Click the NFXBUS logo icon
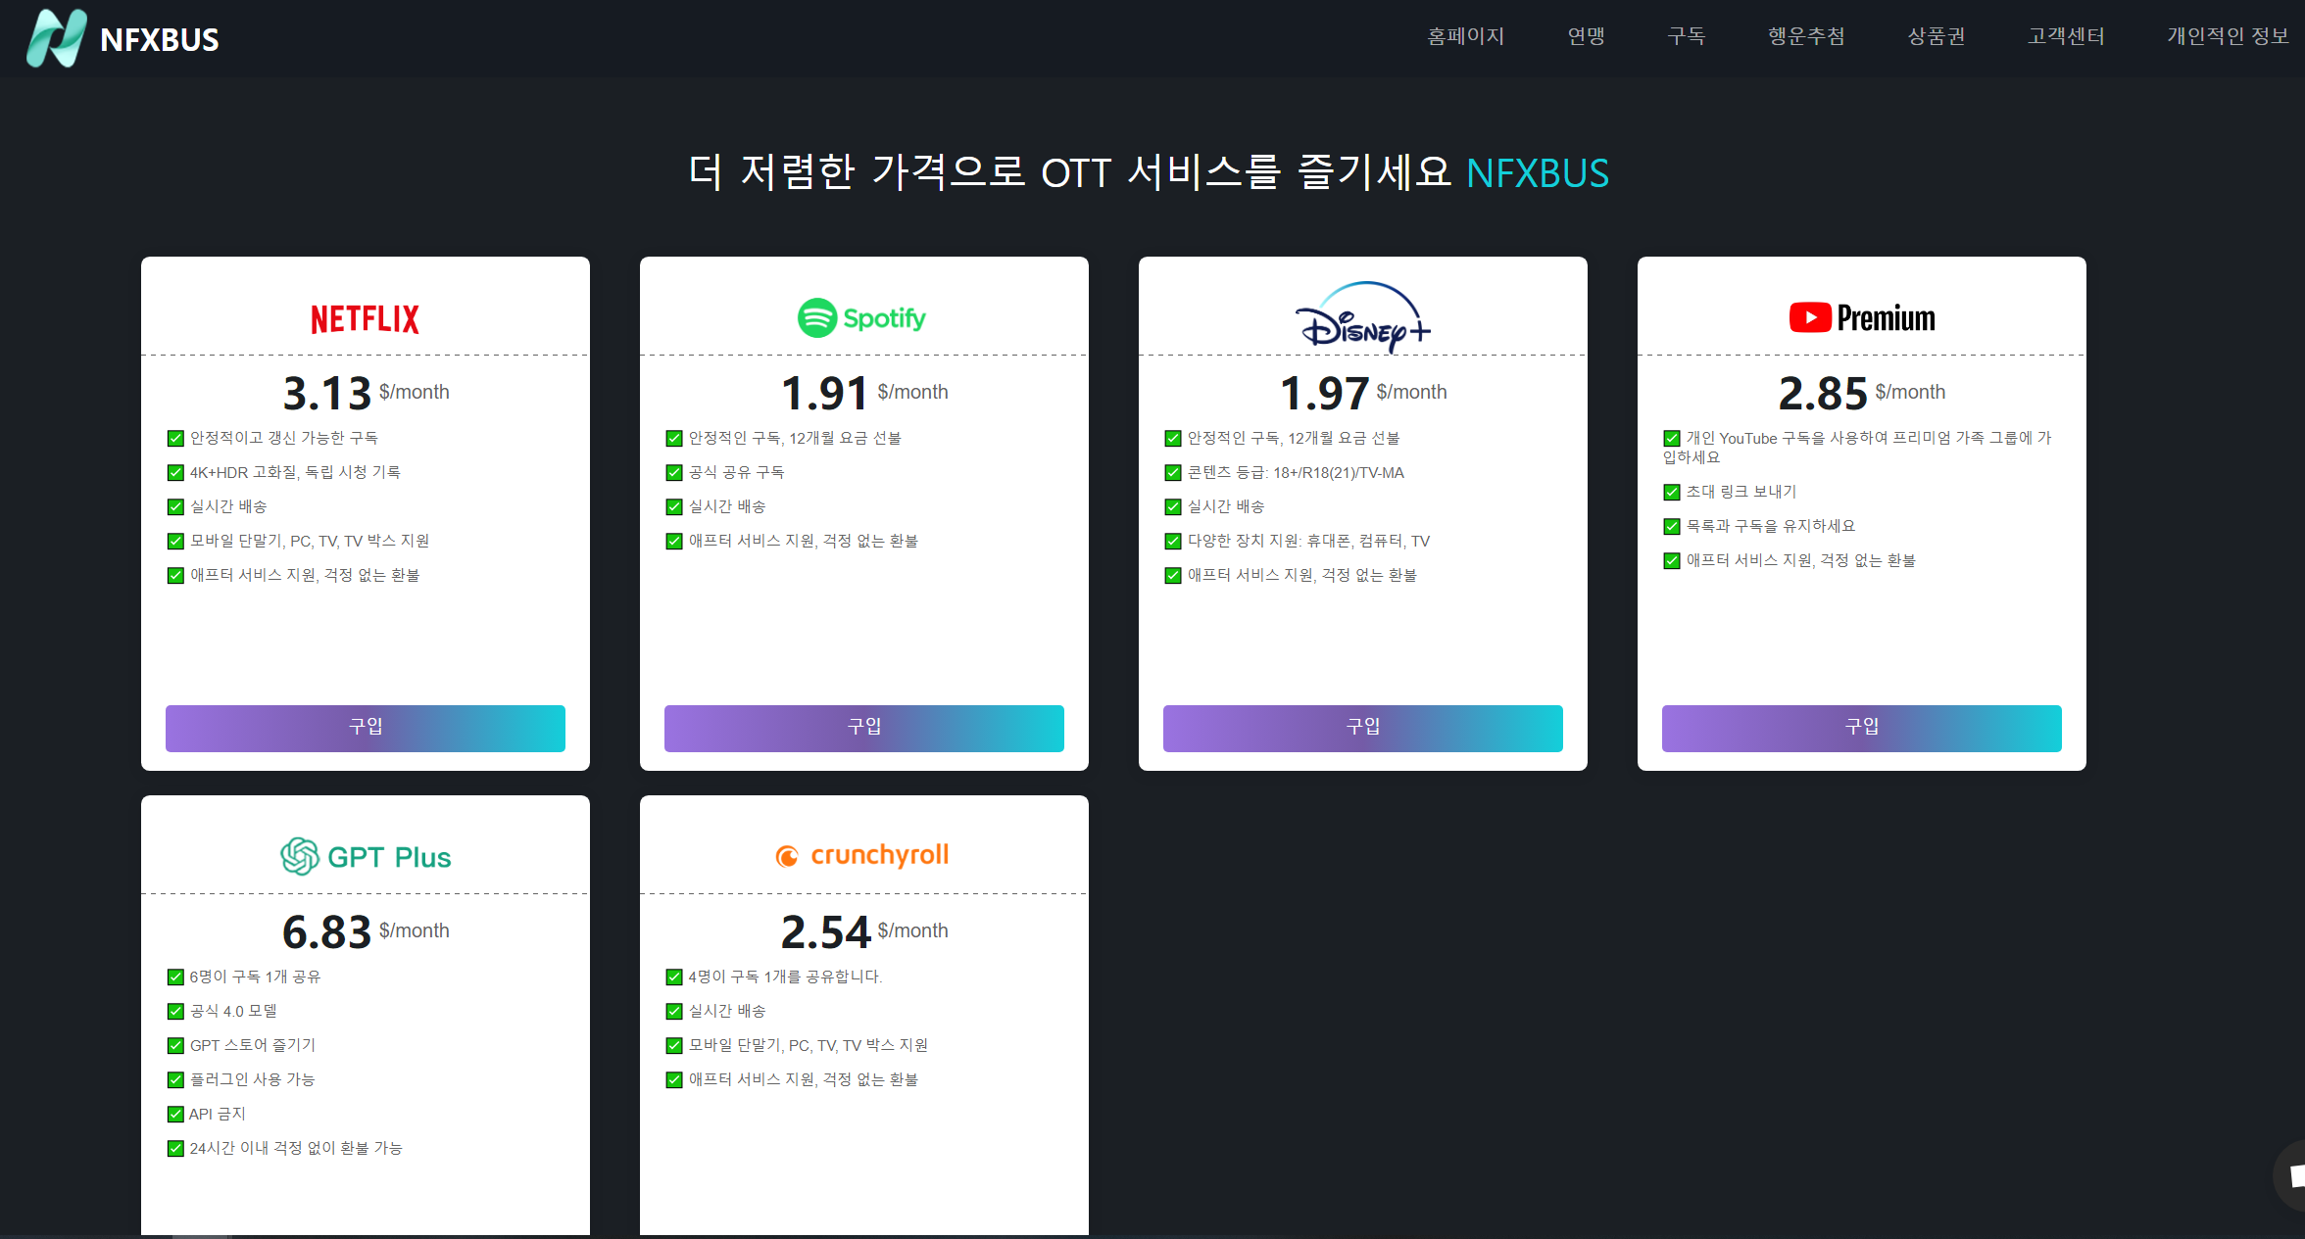The height and width of the screenshot is (1239, 2305). pyautogui.click(x=56, y=38)
